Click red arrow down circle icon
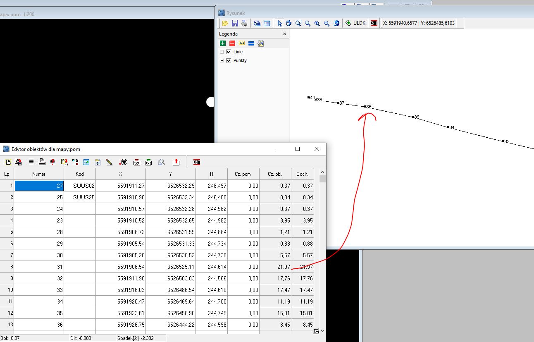 [x=123, y=162]
